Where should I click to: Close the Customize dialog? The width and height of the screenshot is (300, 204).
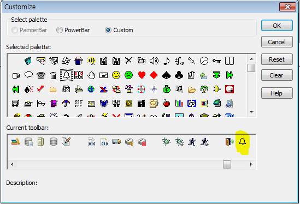click(287, 7)
